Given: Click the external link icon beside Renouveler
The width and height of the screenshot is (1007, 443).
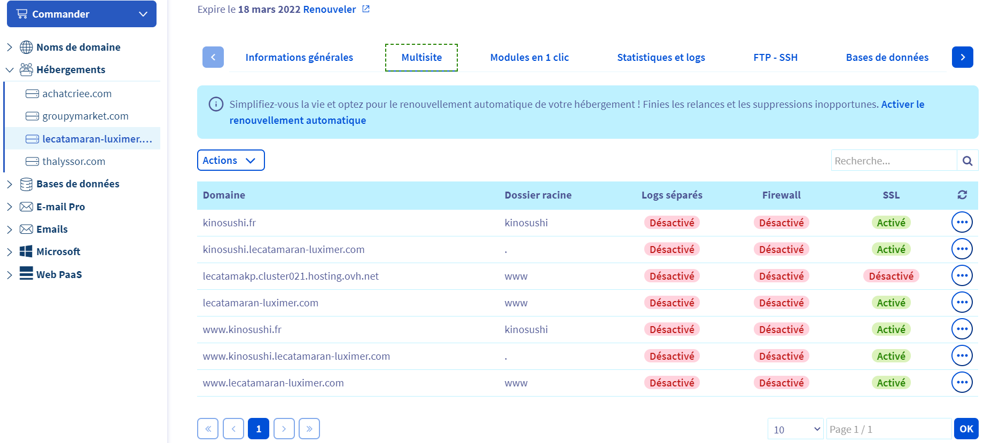Looking at the screenshot, I should click(x=366, y=9).
